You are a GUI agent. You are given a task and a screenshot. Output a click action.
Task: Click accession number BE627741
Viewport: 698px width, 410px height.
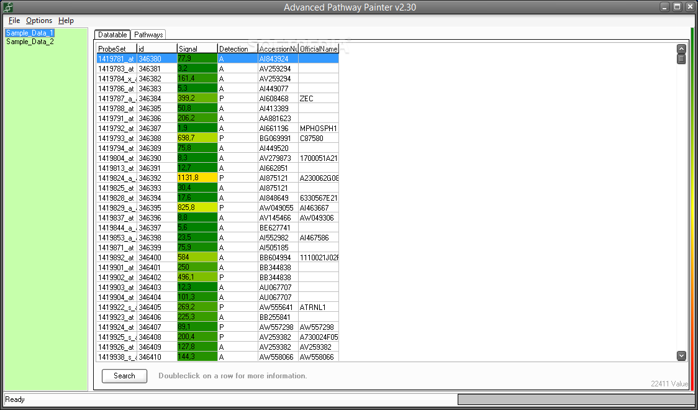pos(278,228)
